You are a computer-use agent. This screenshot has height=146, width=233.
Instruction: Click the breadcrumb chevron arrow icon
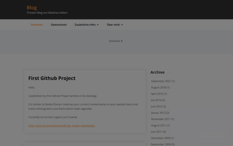point(122,41)
